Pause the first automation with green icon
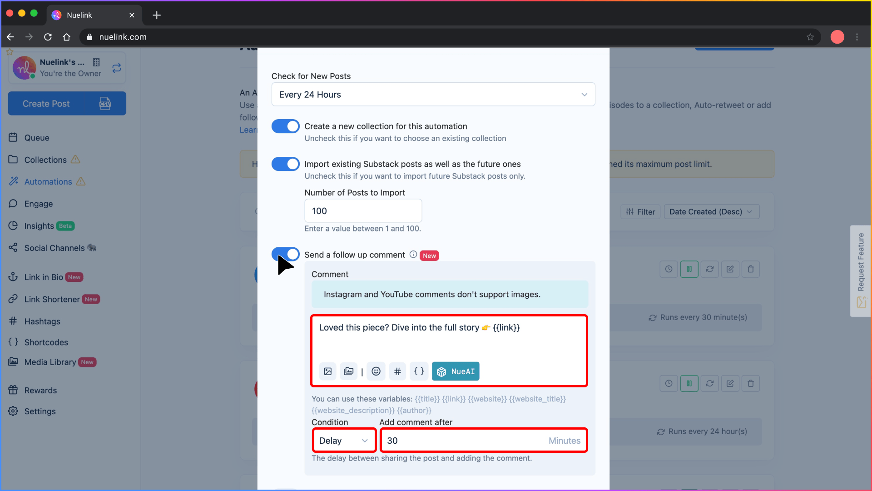 (689, 269)
